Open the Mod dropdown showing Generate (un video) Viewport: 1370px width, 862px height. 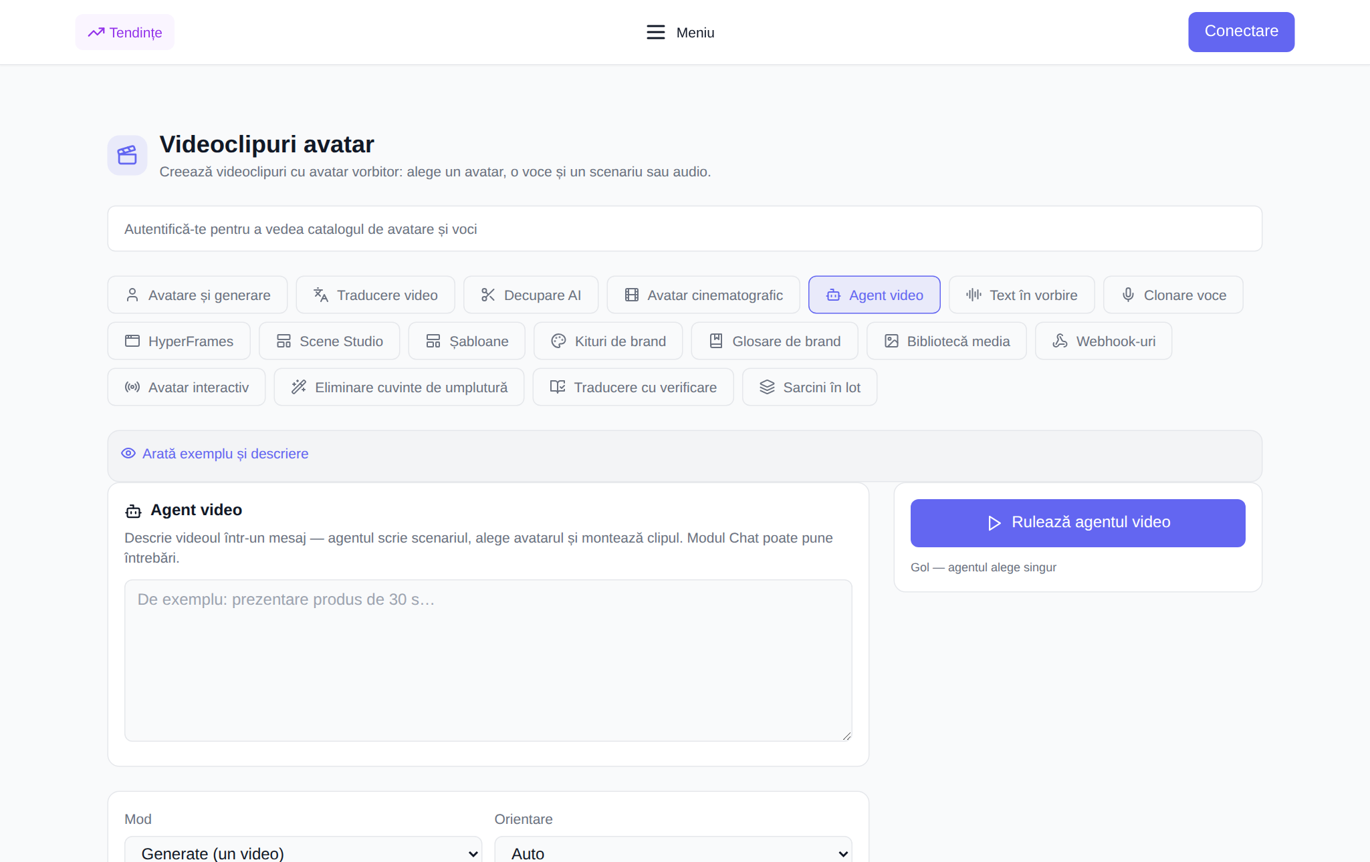click(x=303, y=849)
